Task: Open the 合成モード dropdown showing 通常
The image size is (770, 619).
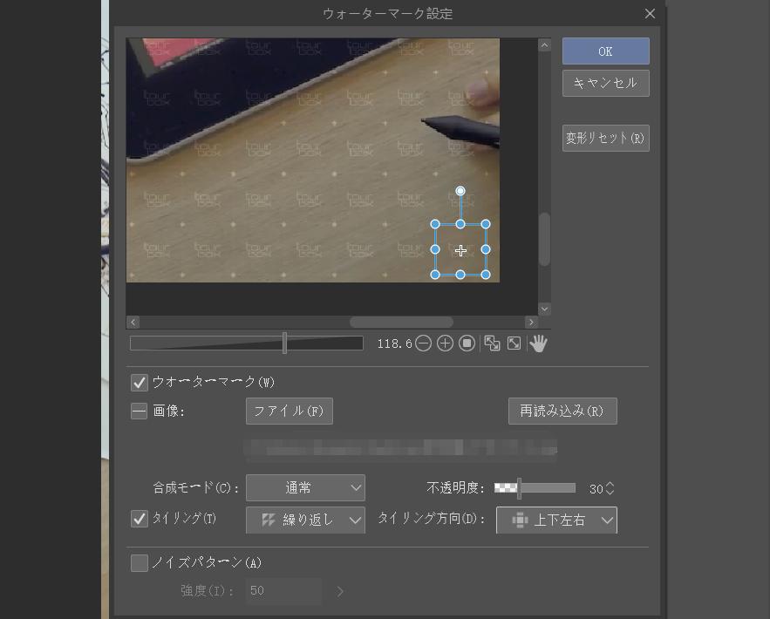Action: coord(305,487)
